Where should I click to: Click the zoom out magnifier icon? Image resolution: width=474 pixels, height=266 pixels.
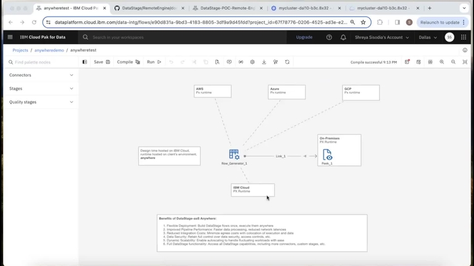point(454,62)
